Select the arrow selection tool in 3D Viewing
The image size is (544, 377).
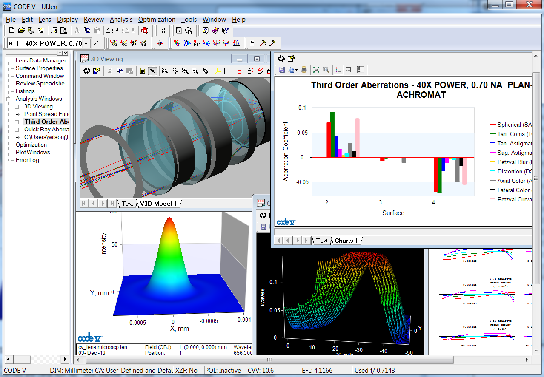[x=152, y=71]
